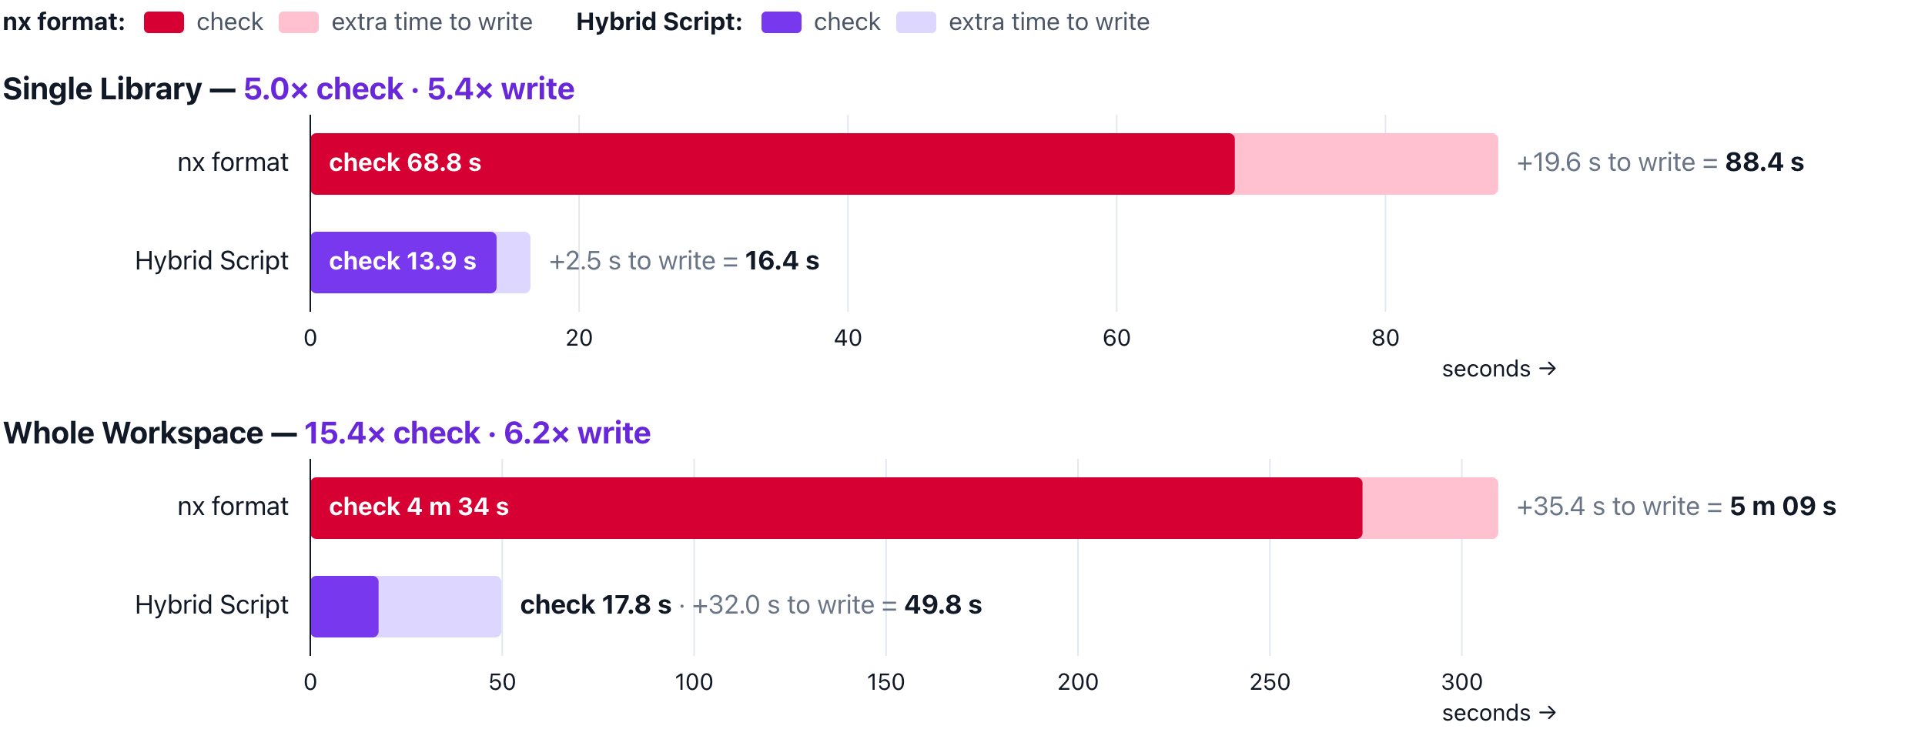Viewport: 1918px width, 736px height.
Task: Click the purple Hybrid Script check legend swatch
Action: (x=782, y=22)
